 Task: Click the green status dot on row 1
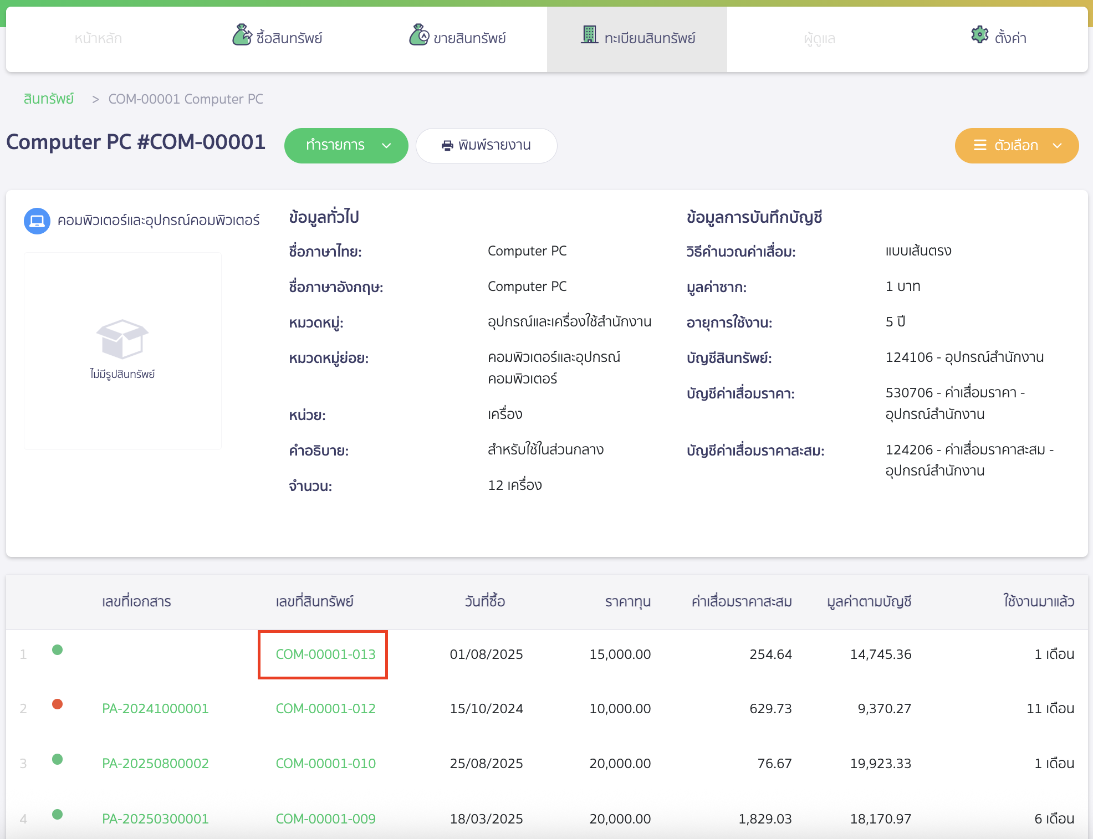(x=57, y=649)
